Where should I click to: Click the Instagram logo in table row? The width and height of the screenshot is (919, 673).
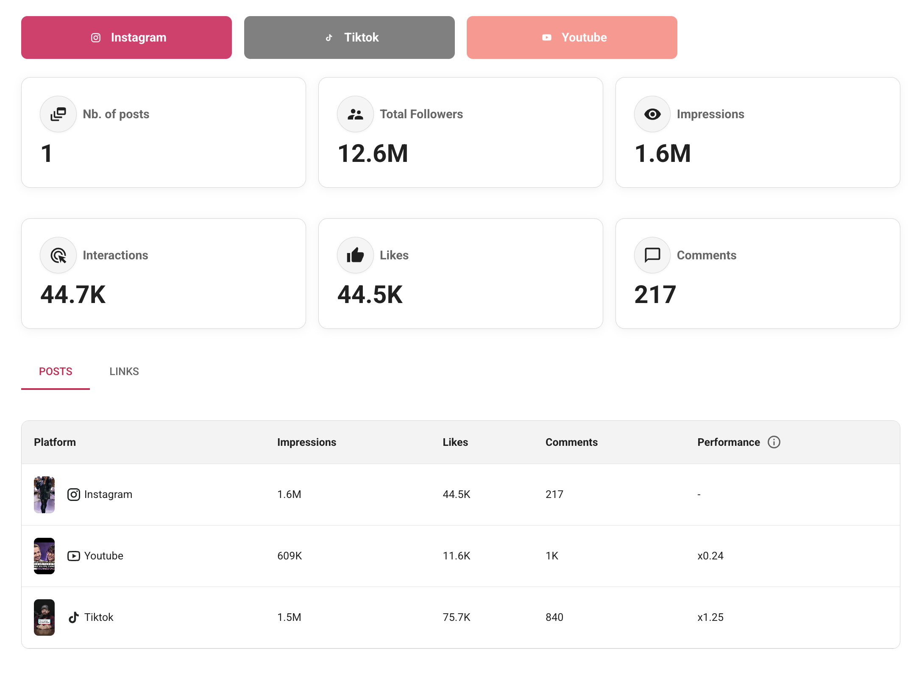(x=74, y=495)
